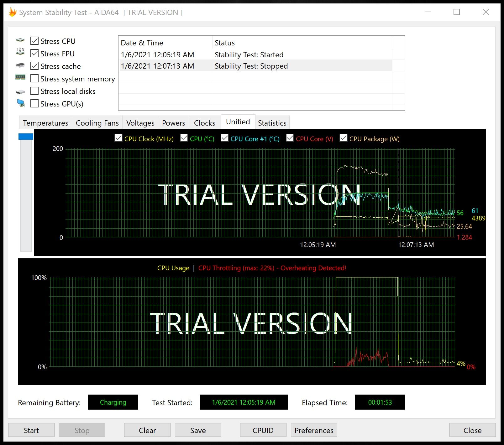This screenshot has height=445, width=504.
Task: Open the CPUID panel
Action: click(263, 430)
